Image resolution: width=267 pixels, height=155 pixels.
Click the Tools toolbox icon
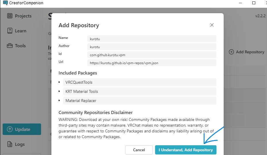(10, 46)
